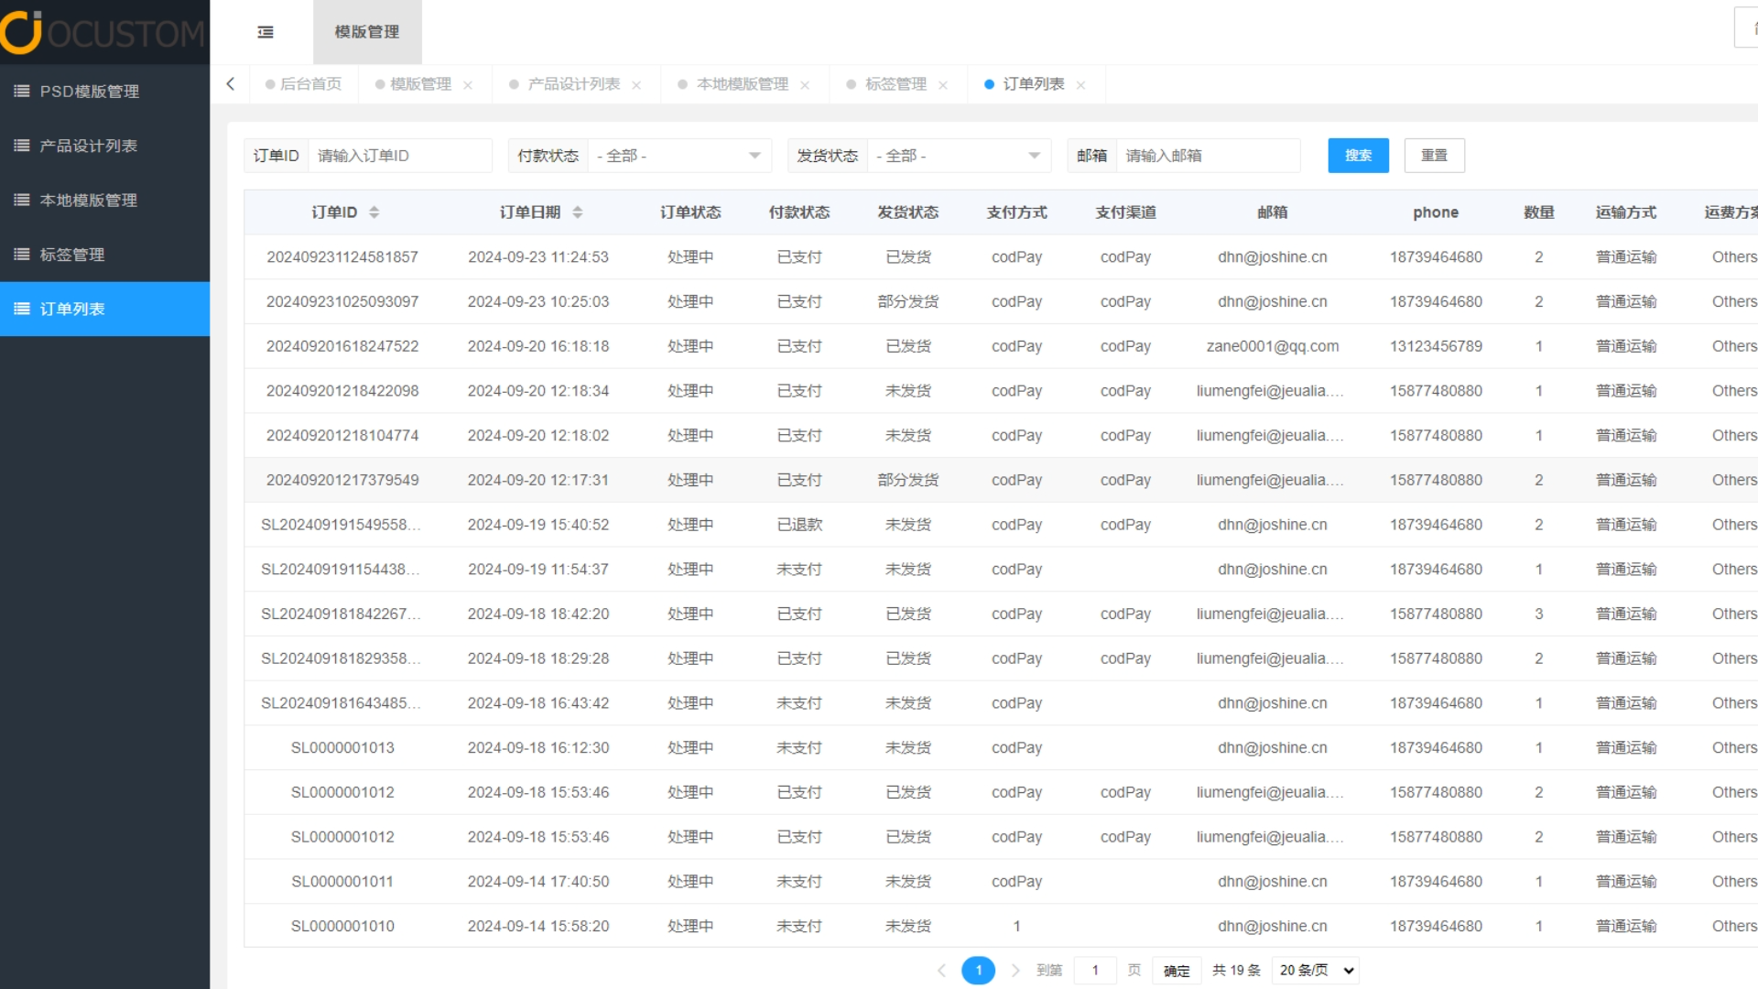Focus the 邮箱 search field
The image size is (1758, 989).
click(x=1207, y=156)
